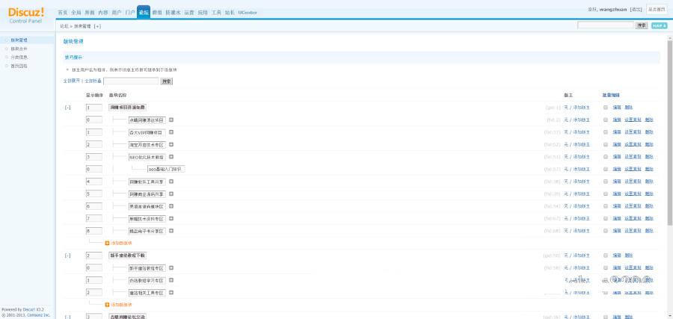Screen dimensions: 673x319
Task: Click the orange 添加新版块 icon under first category
Action: pyautogui.click(x=107, y=243)
